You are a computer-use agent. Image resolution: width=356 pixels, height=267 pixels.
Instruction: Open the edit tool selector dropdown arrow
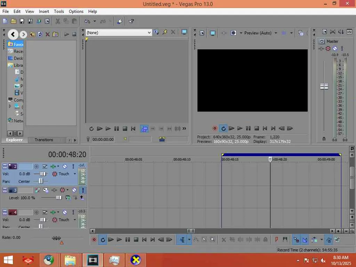189,240
